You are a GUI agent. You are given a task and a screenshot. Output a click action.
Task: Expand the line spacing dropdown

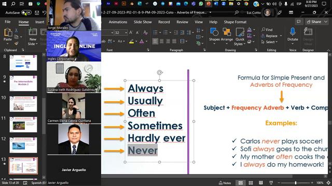click(x=193, y=33)
